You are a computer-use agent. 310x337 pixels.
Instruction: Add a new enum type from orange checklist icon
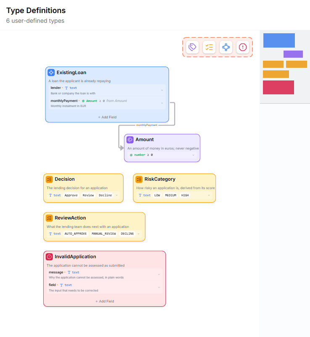coord(209,47)
